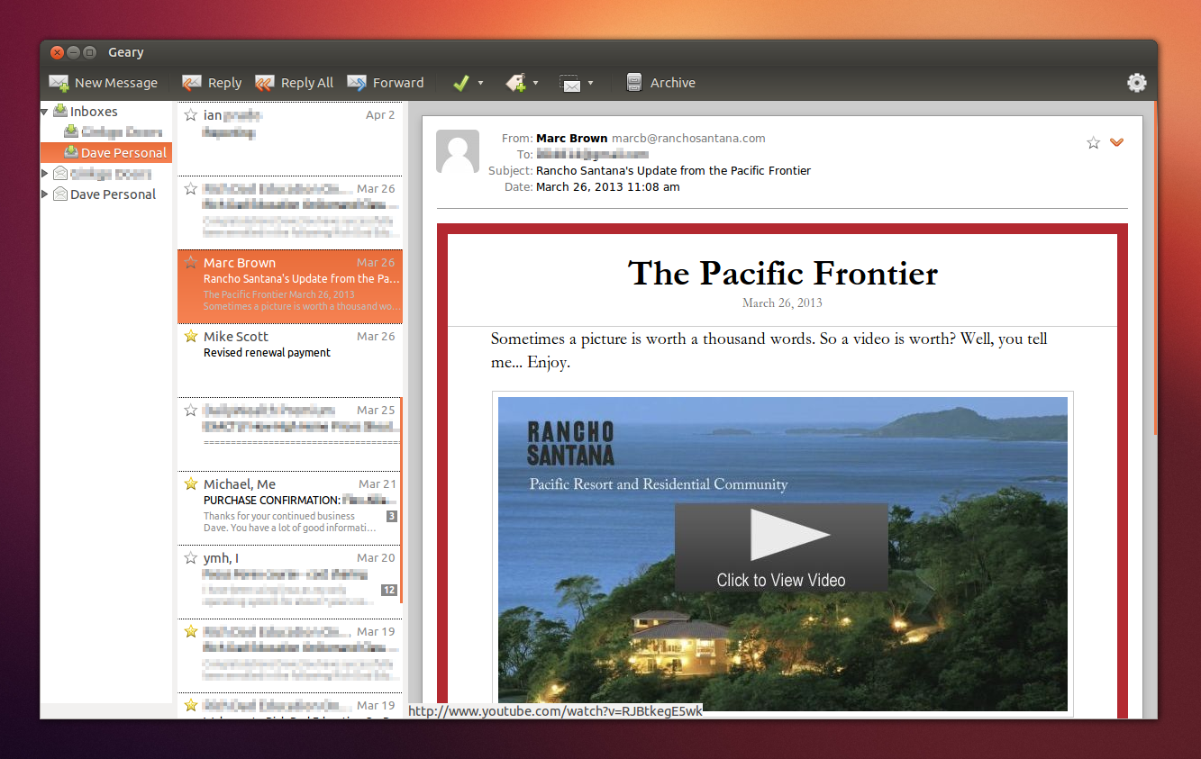Click the 12 message count badge

pos(389,591)
